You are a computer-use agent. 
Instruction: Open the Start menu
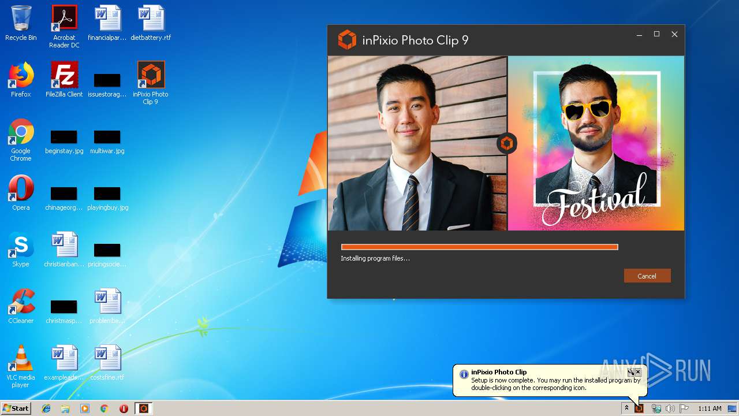tap(16, 408)
